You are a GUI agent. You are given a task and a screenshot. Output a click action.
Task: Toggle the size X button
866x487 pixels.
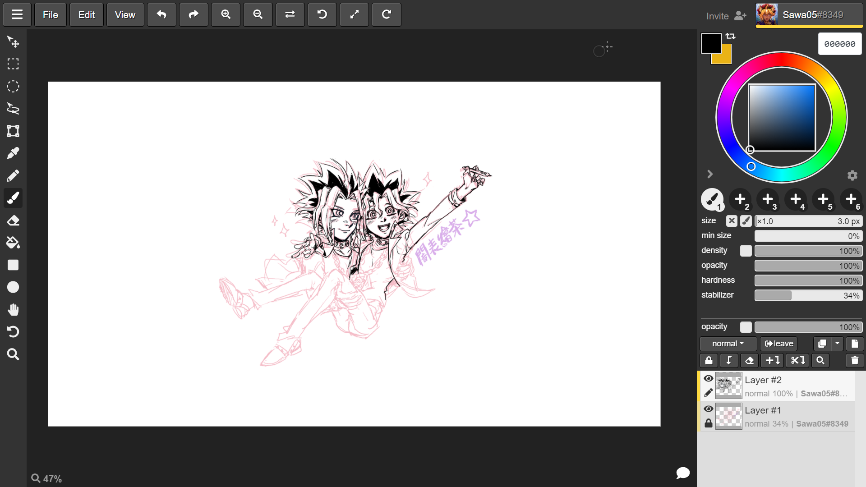point(732,221)
